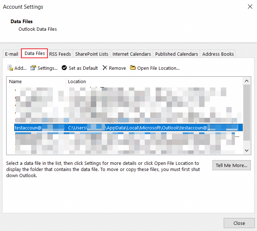
Task: Click the list scrollbar down arrow
Action: tap(247, 150)
